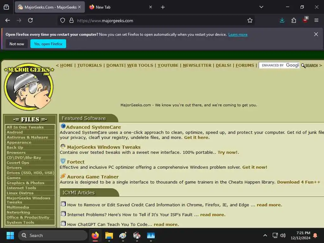Click Yes, open Firefox button

pyautogui.click(x=48, y=44)
